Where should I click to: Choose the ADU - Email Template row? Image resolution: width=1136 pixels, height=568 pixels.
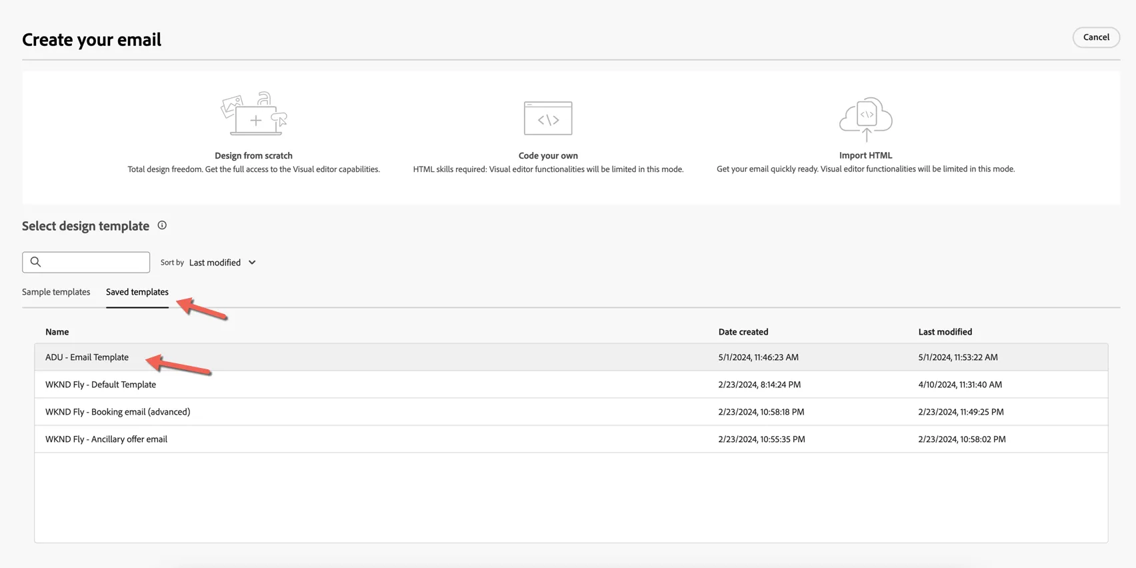(x=571, y=357)
